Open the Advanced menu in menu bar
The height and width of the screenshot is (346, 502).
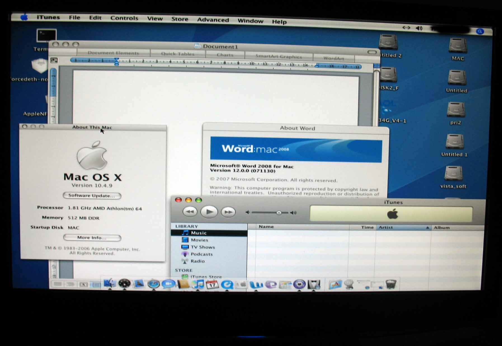(213, 20)
